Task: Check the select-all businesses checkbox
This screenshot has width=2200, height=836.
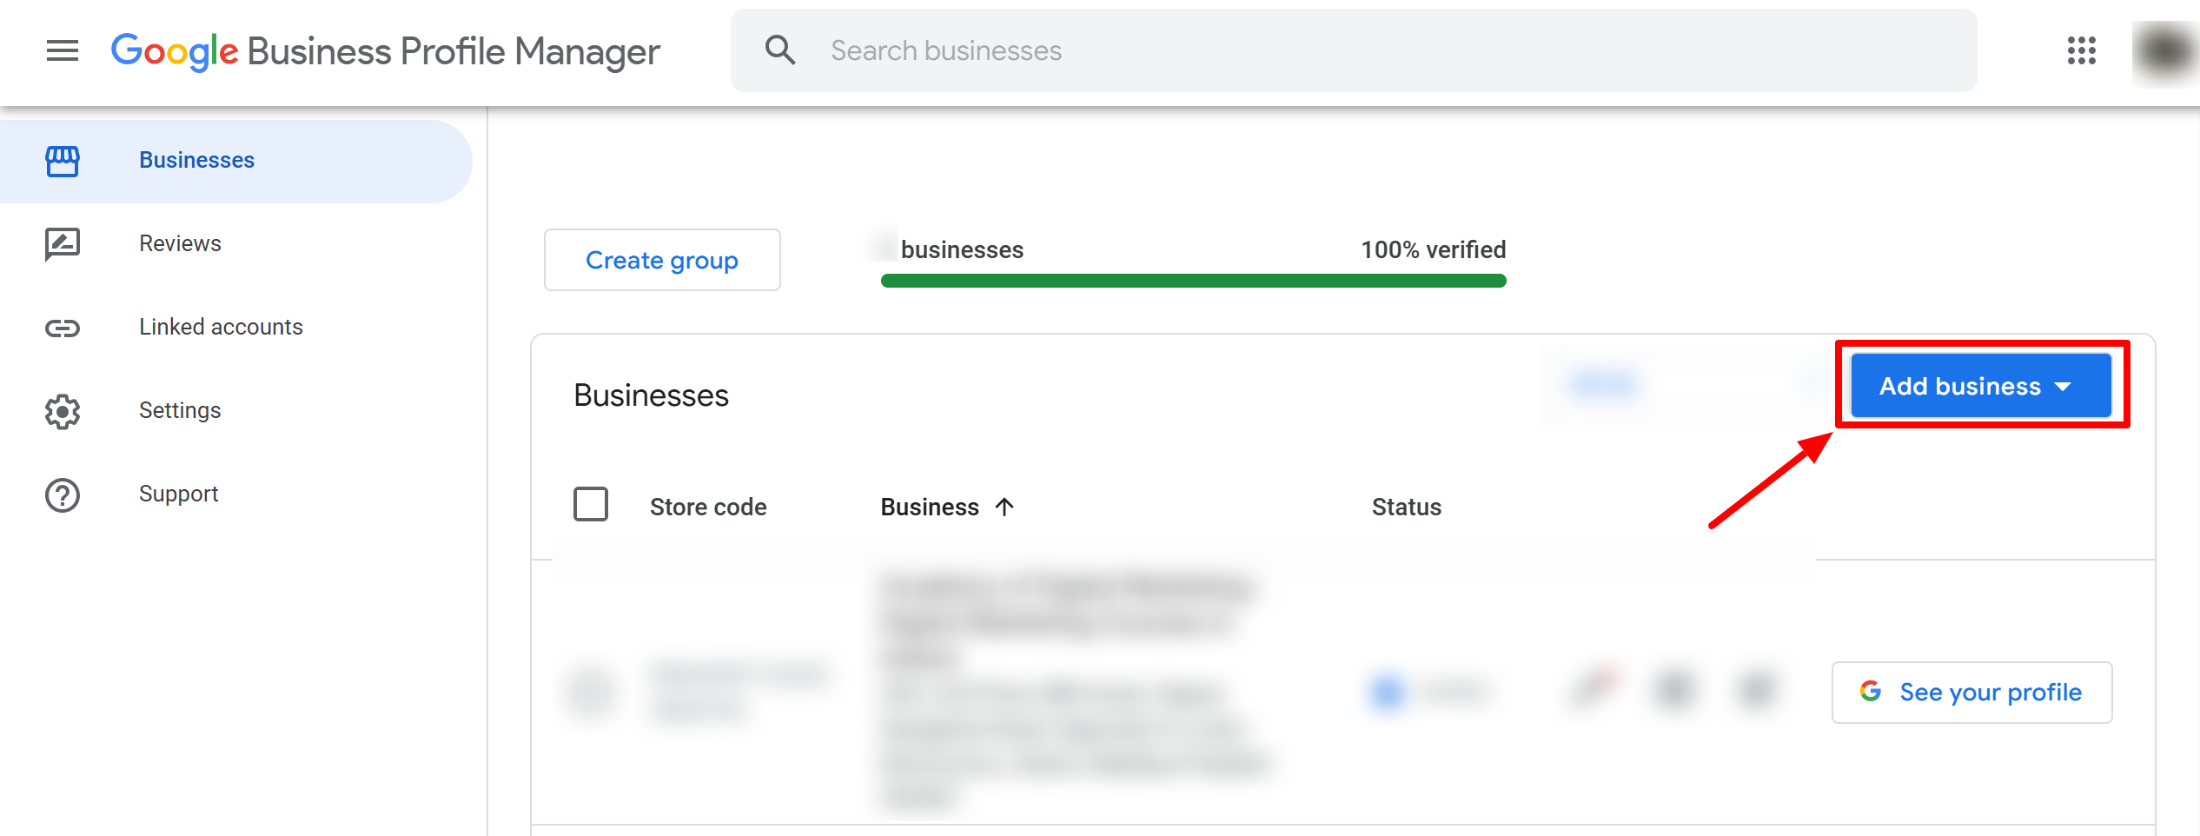Action: point(591,504)
